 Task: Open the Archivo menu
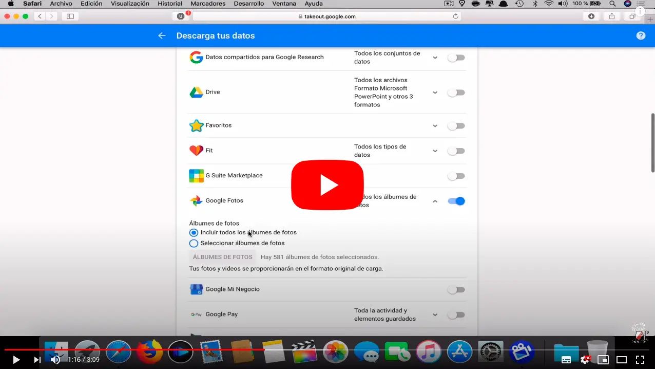coord(61,4)
